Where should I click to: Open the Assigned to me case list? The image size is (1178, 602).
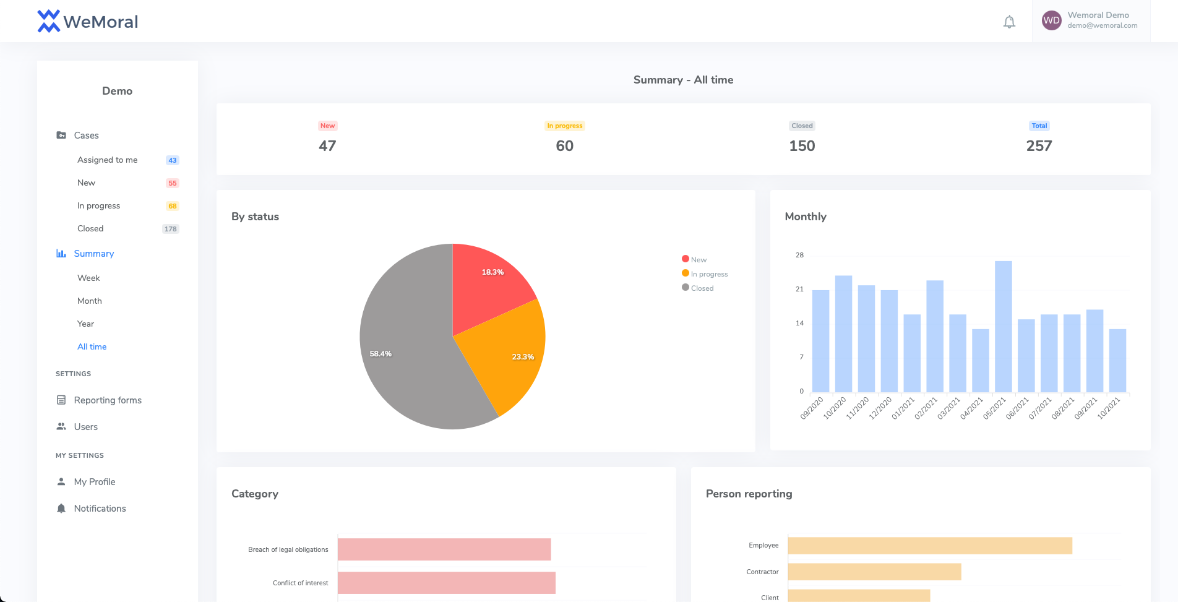pyautogui.click(x=107, y=160)
